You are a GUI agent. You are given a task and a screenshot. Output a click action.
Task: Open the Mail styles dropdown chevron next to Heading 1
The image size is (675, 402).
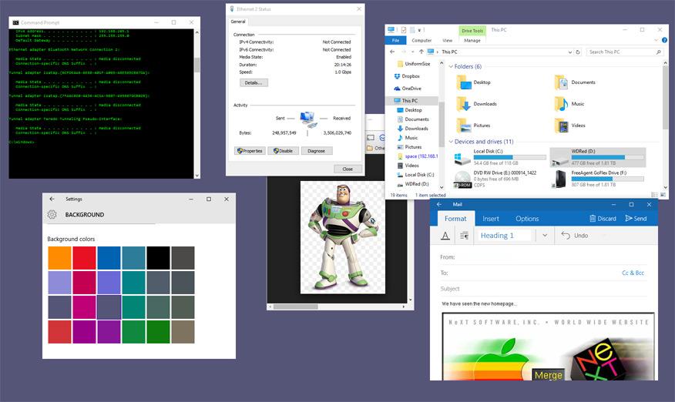545,236
